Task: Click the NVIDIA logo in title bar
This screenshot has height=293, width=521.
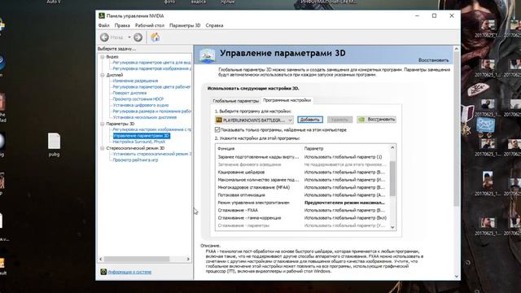Action: [x=102, y=15]
